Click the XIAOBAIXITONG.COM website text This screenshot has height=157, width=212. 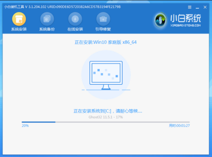click(x=186, y=25)
